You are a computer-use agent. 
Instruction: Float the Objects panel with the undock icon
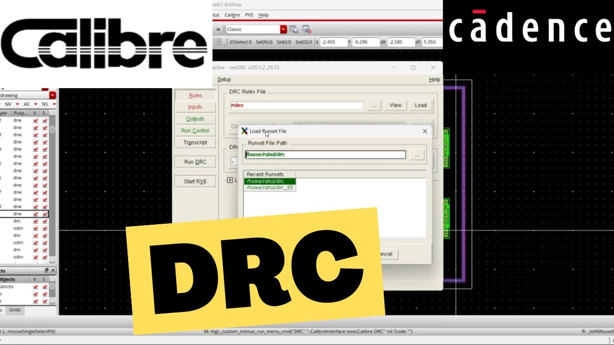(47, 271)
